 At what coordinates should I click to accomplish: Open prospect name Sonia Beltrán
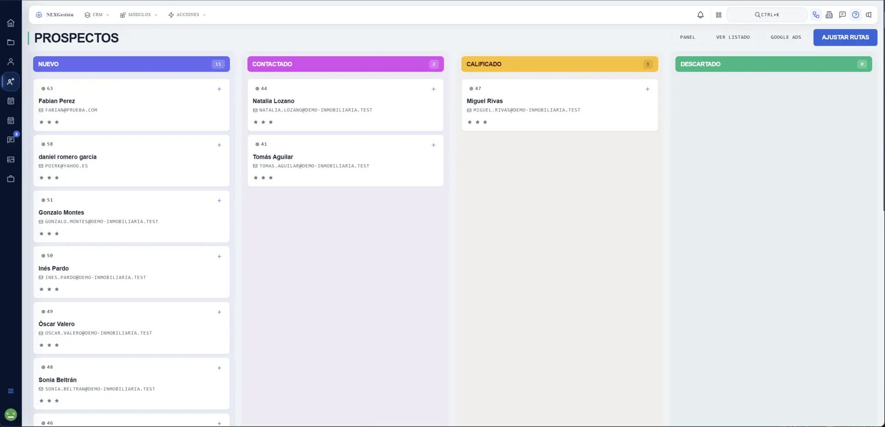pyautogui.click(x=57, y=380)
